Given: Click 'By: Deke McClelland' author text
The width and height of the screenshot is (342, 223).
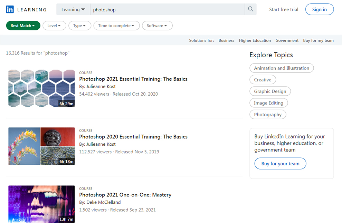Looking at the screenshot, I should pos(100,202).
